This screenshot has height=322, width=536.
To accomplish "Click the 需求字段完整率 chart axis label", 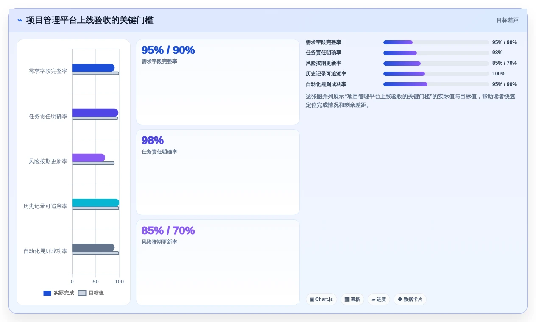I will coord(48,71).
